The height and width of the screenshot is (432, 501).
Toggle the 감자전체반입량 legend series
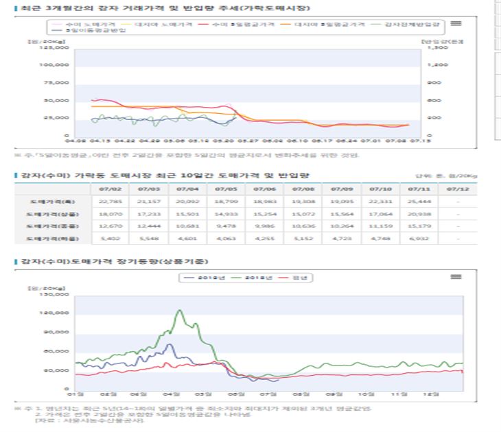coord(405,24)
